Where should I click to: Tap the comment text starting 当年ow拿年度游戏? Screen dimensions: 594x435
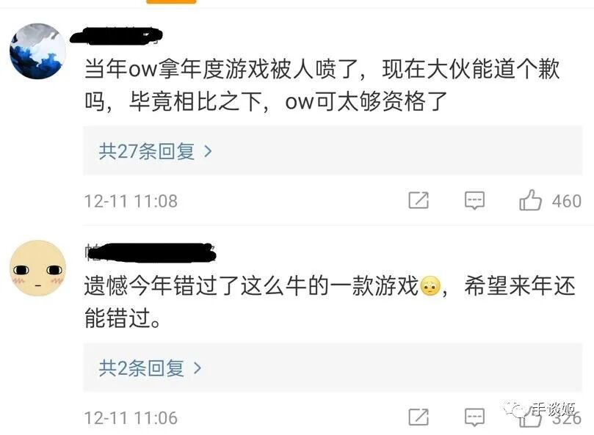click(x=322, y=85)
